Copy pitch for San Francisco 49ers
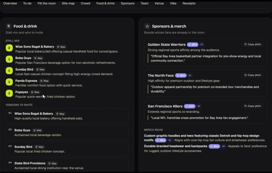This screenshot has height=173, width=272. [x=252, y=106]
